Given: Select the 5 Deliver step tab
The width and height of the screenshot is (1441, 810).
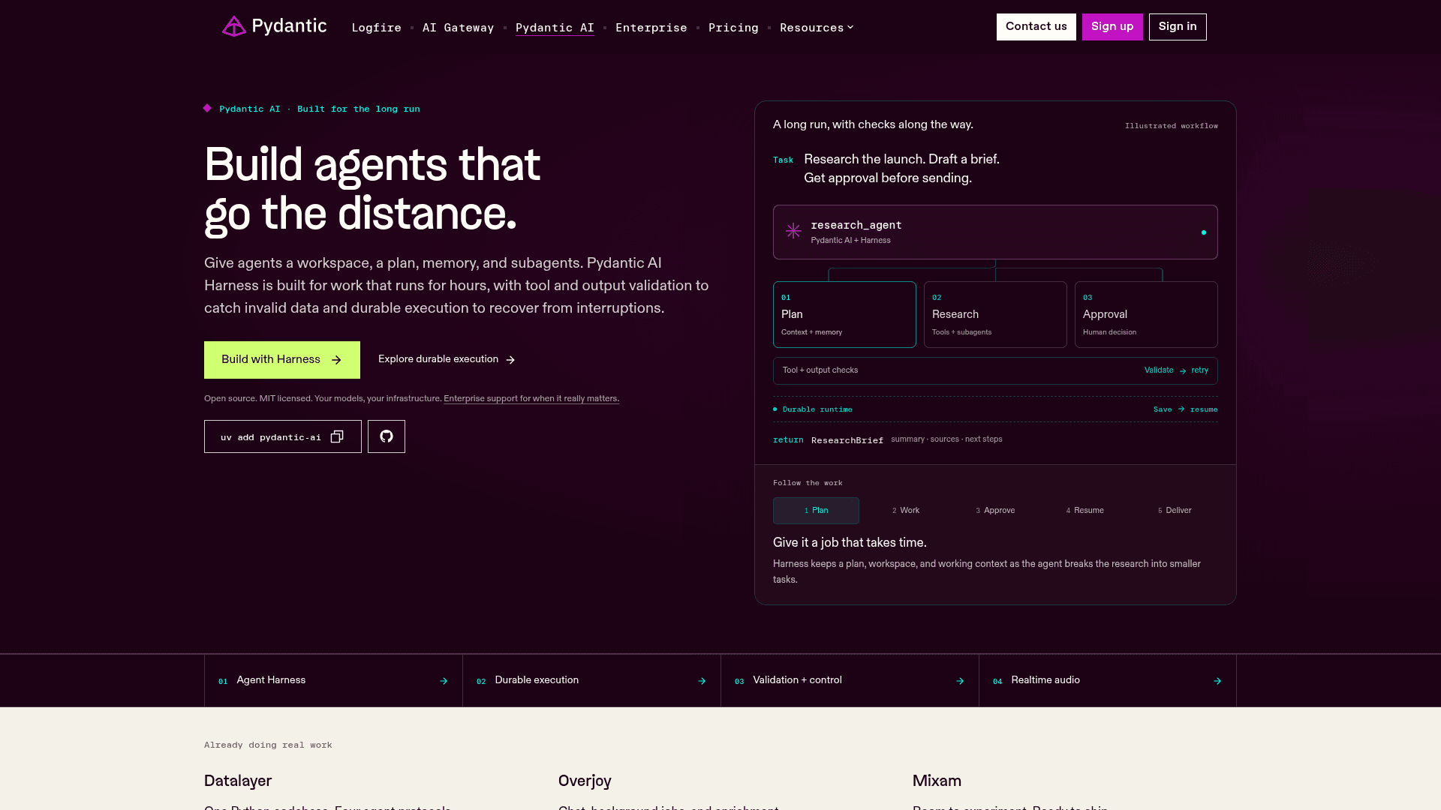Looking at the screenshot, I should 1175,511.
